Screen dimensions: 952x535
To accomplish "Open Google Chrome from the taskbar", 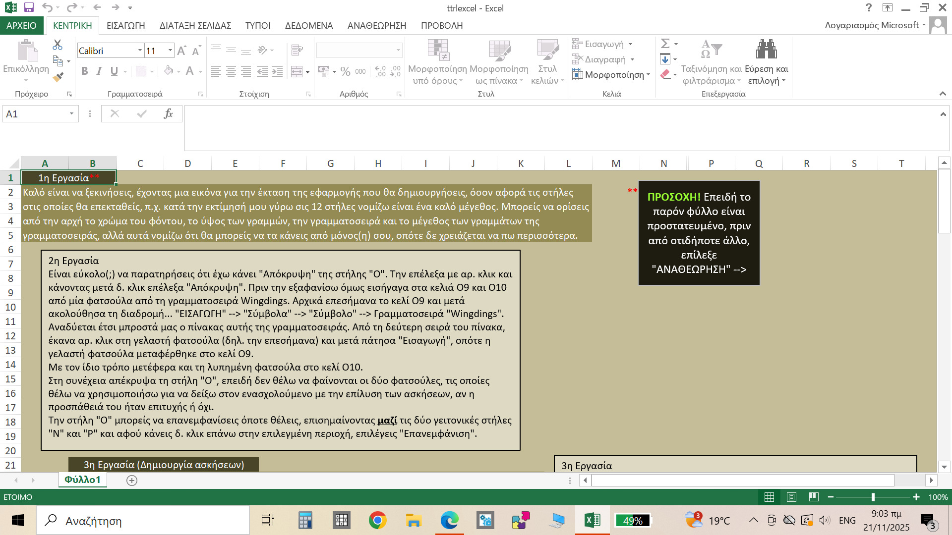I will (x=378, y=520).
